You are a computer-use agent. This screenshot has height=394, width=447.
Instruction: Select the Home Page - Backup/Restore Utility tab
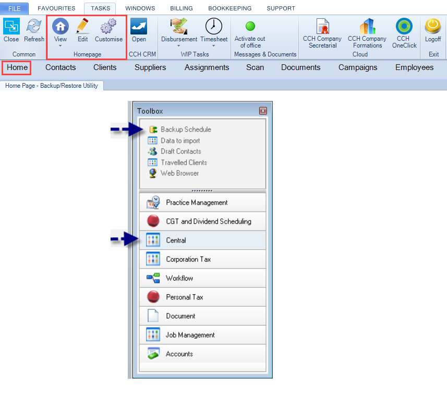click(x=52, y=86)
